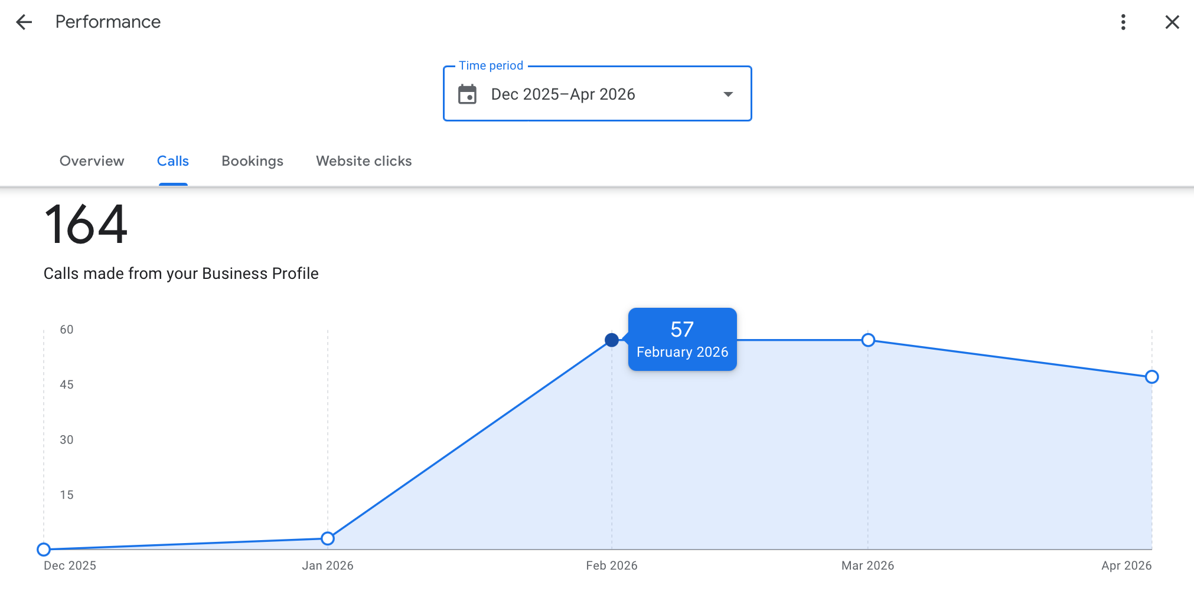
Task: Click the 'Dec 2025' axis label
Action: [x=70, y=565]
